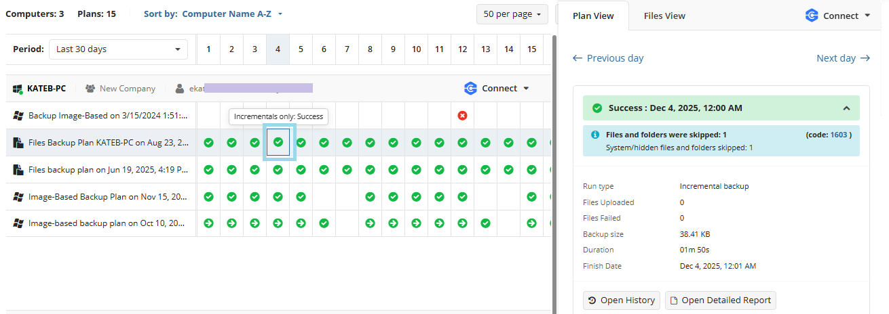Open the Period 'Last 30 days' dropdown

click(118, 49)
